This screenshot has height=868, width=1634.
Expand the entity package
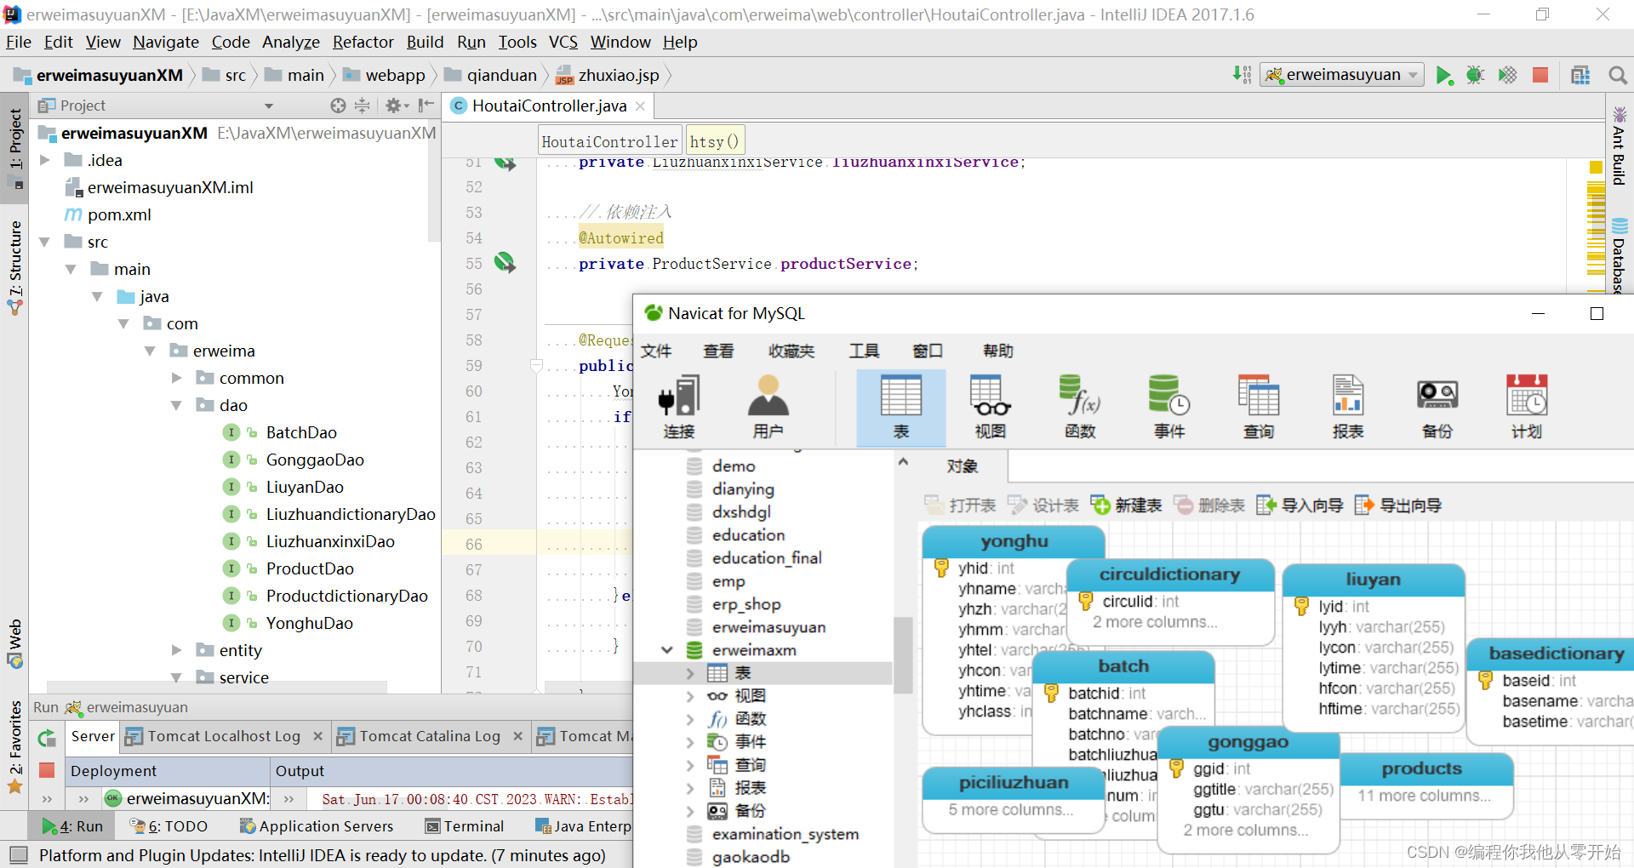tap(177, 650)
